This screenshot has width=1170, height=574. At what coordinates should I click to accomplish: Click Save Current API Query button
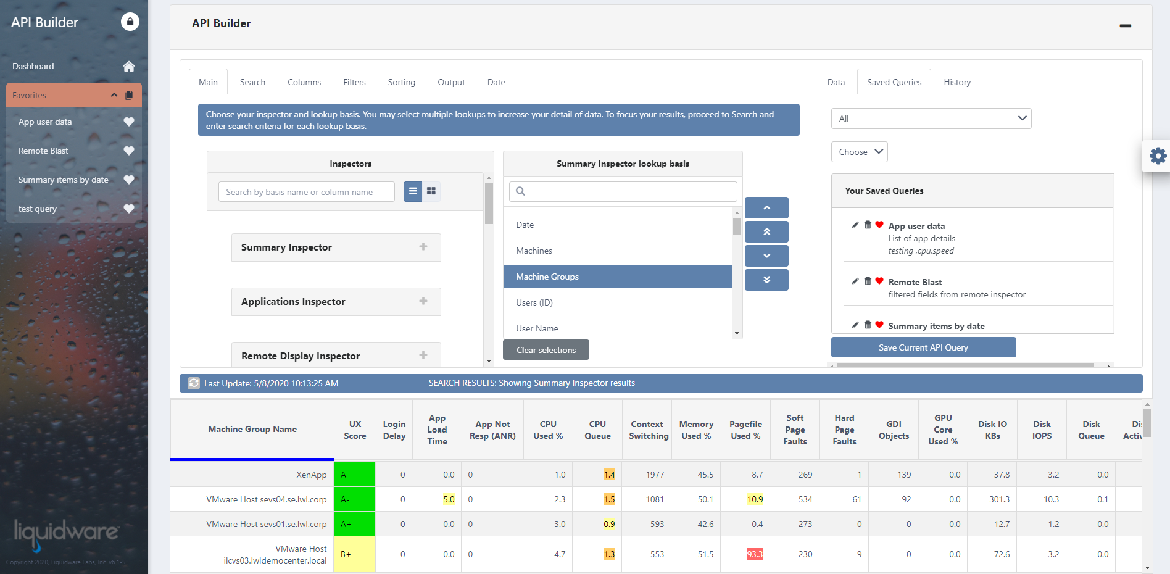(923, 347)
